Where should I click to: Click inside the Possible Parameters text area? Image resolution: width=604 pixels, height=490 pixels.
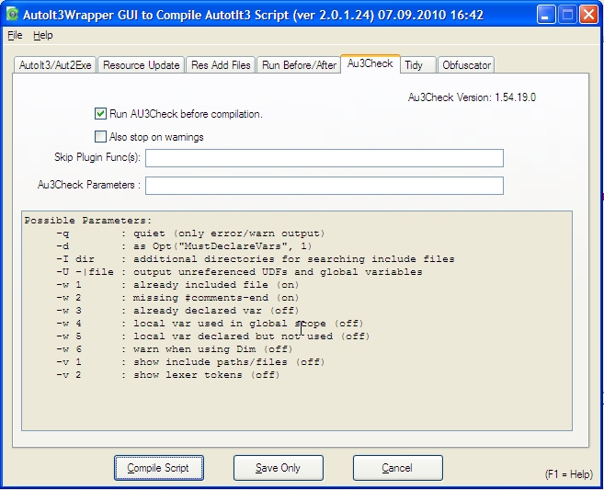(296, 405)
